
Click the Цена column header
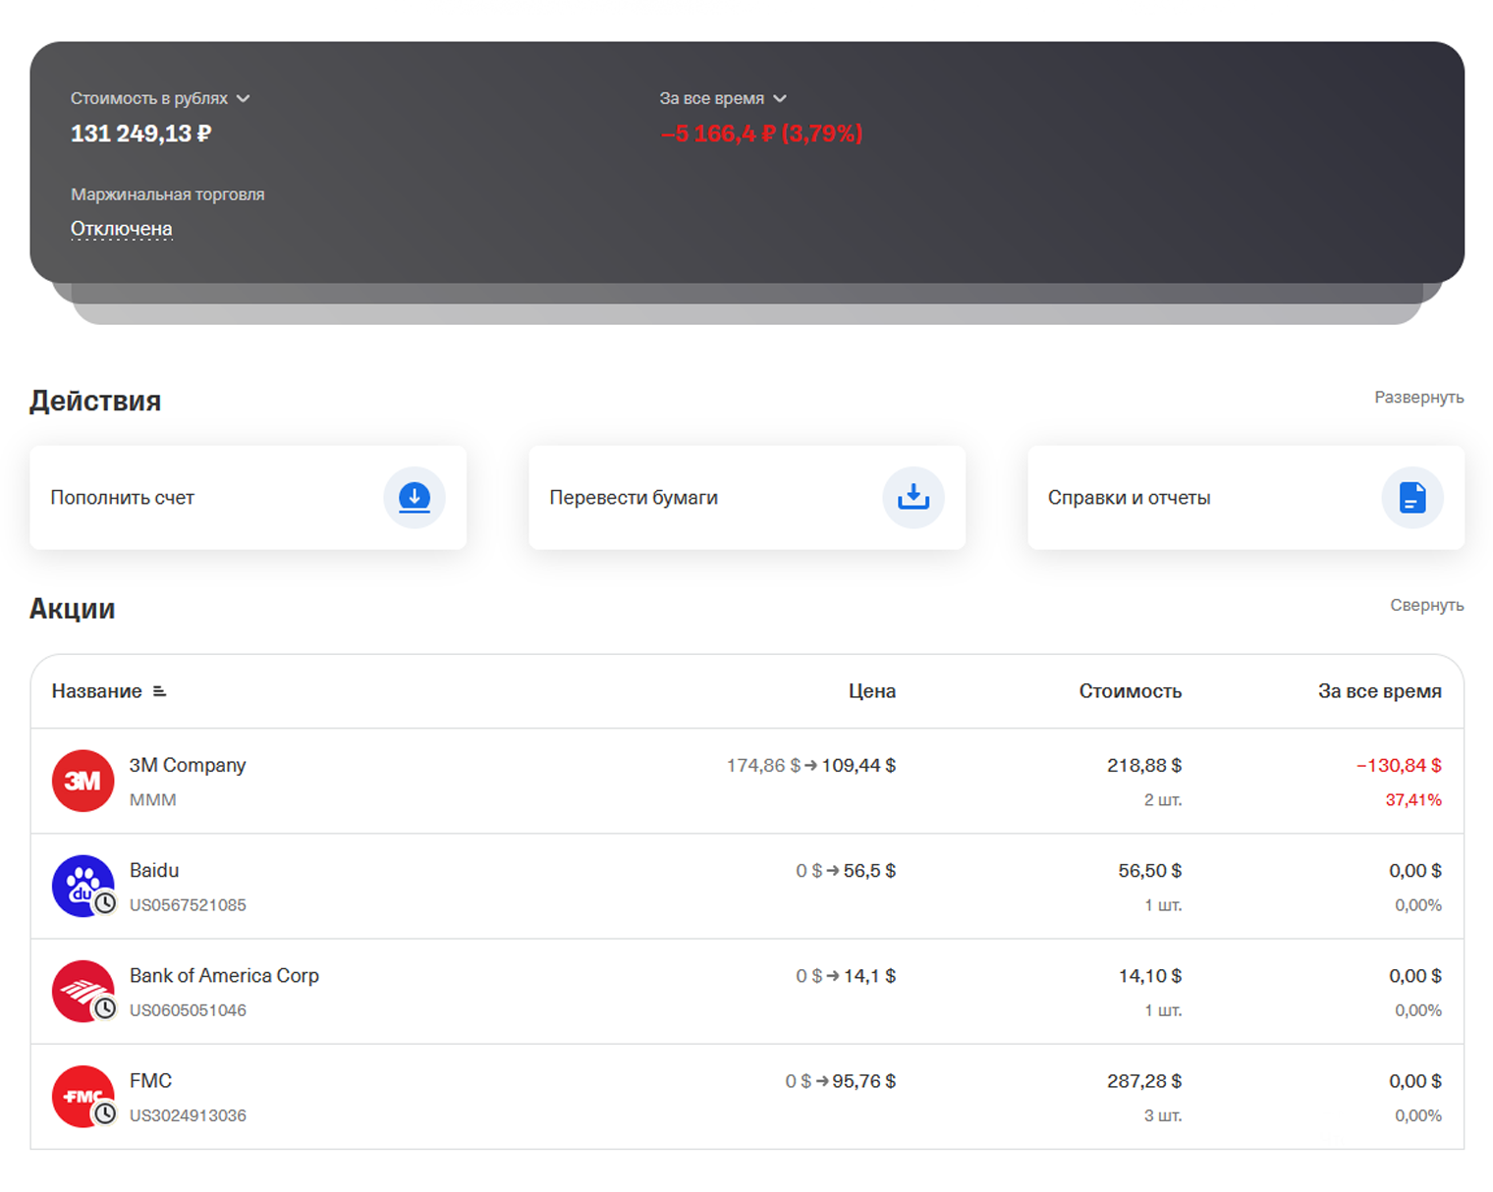tap(872, 691)
